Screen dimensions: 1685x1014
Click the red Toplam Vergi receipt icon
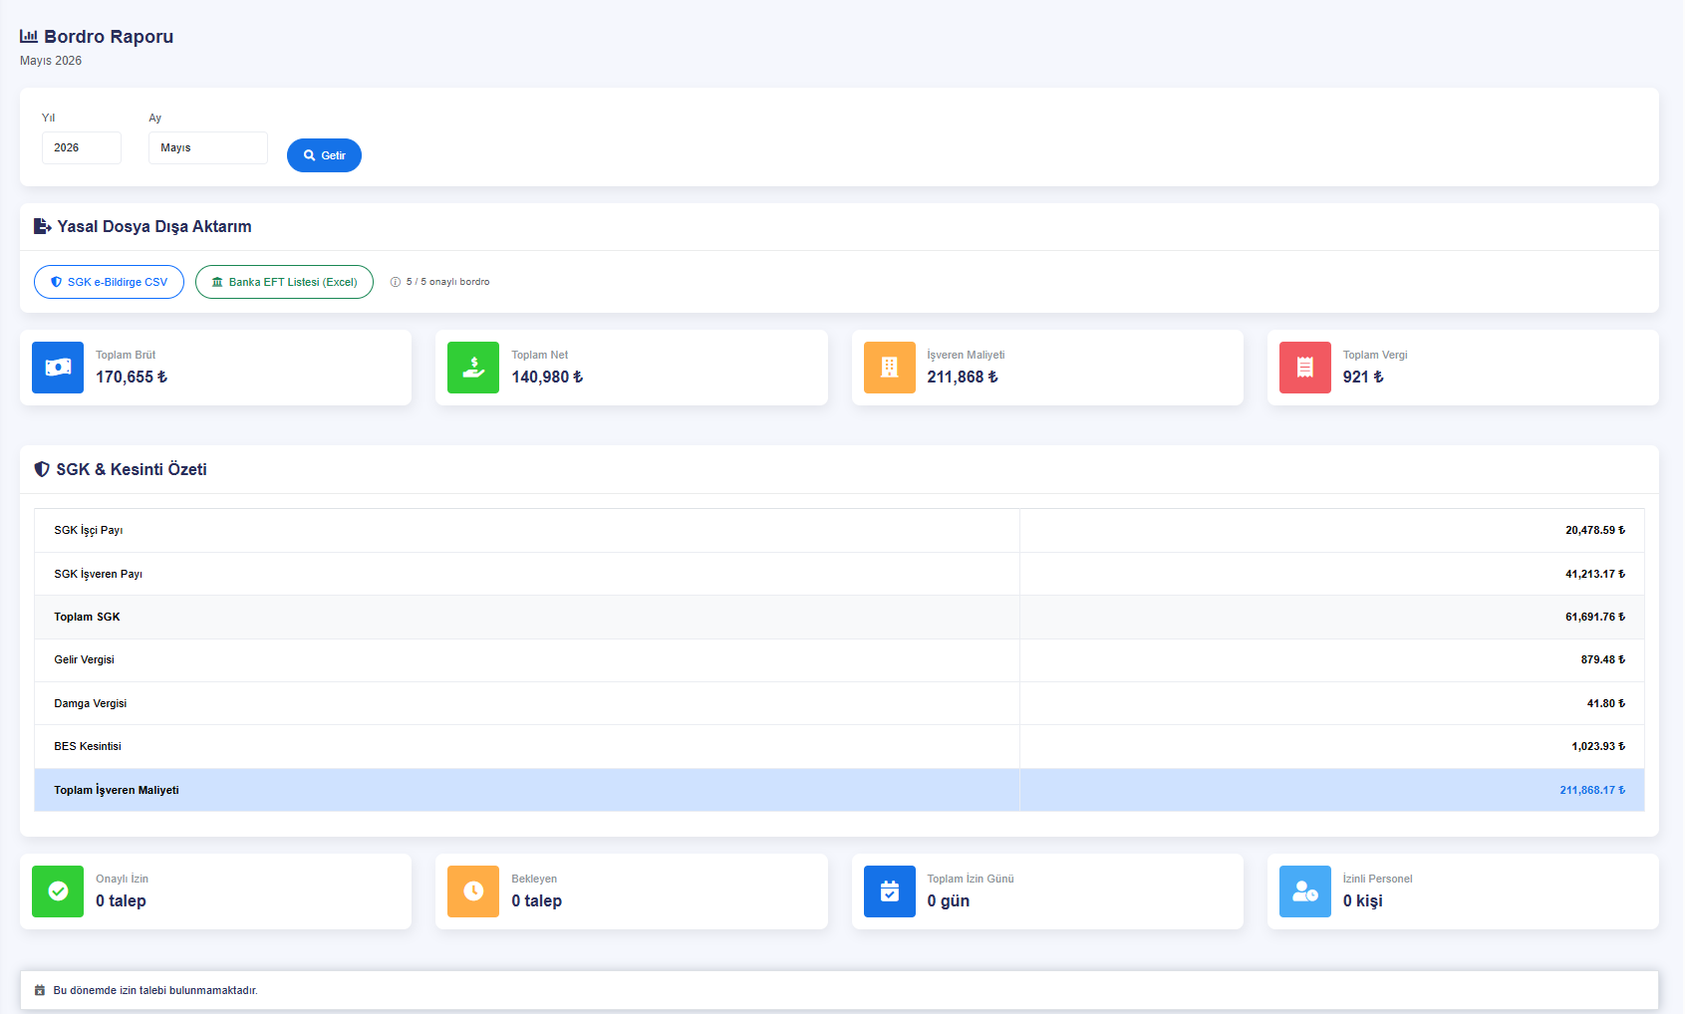pos(1305,368)
